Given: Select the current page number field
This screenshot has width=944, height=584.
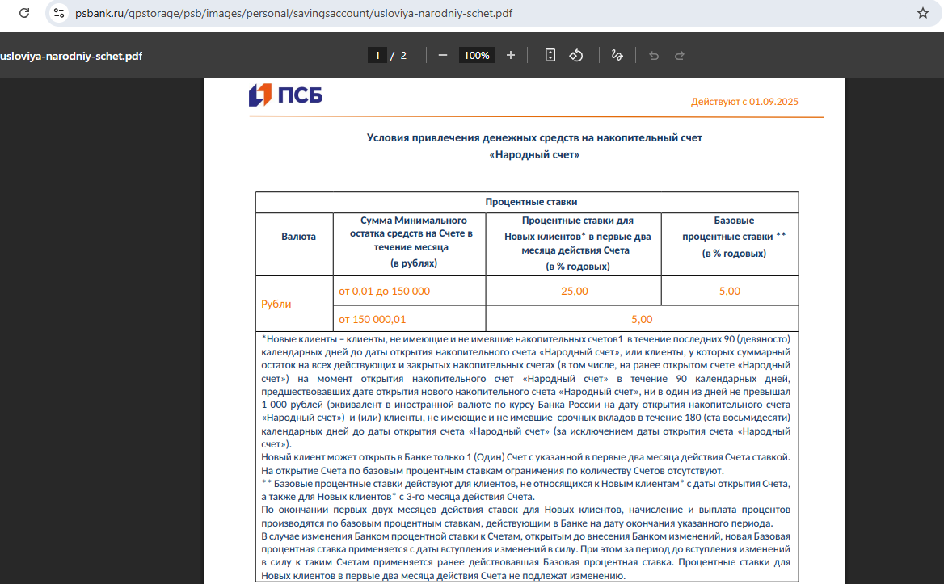Looking at the screenshot, I should pos(377,55).
